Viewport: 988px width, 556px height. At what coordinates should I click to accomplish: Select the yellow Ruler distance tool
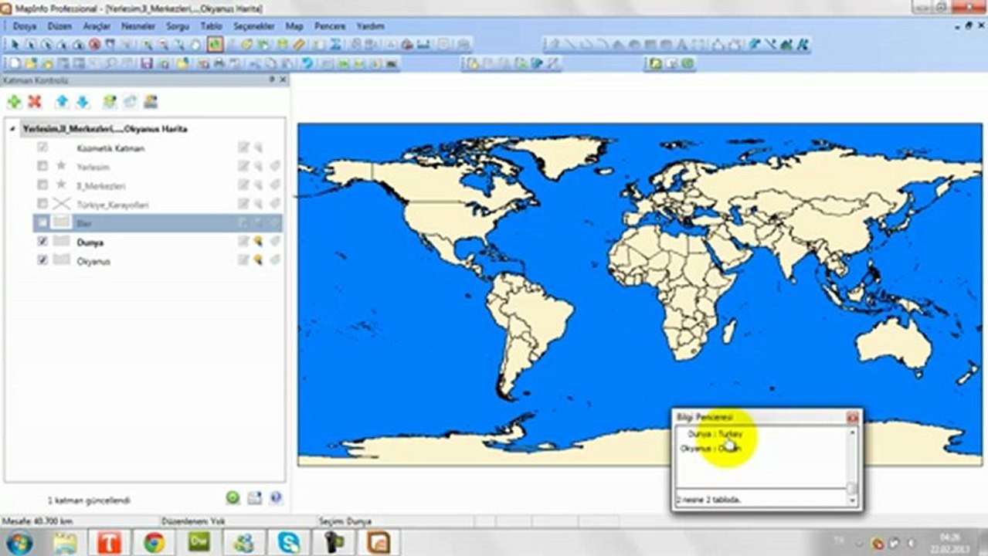(298, 44)
